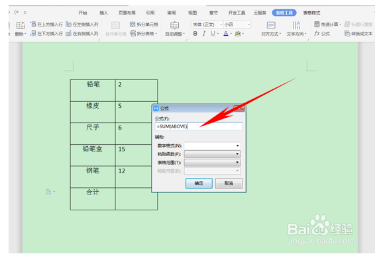Screen dimensions: 375x254
Task: Apply the yellow highlight color
Action: pyautogui.click(x=237, y=34)
